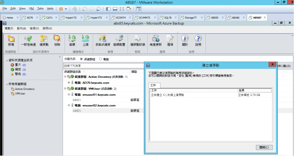Collapse the vmuser01.keycats.com computer node
This screenshot has width=294, height=156.
pyautogui.click(x=69, y=94)
